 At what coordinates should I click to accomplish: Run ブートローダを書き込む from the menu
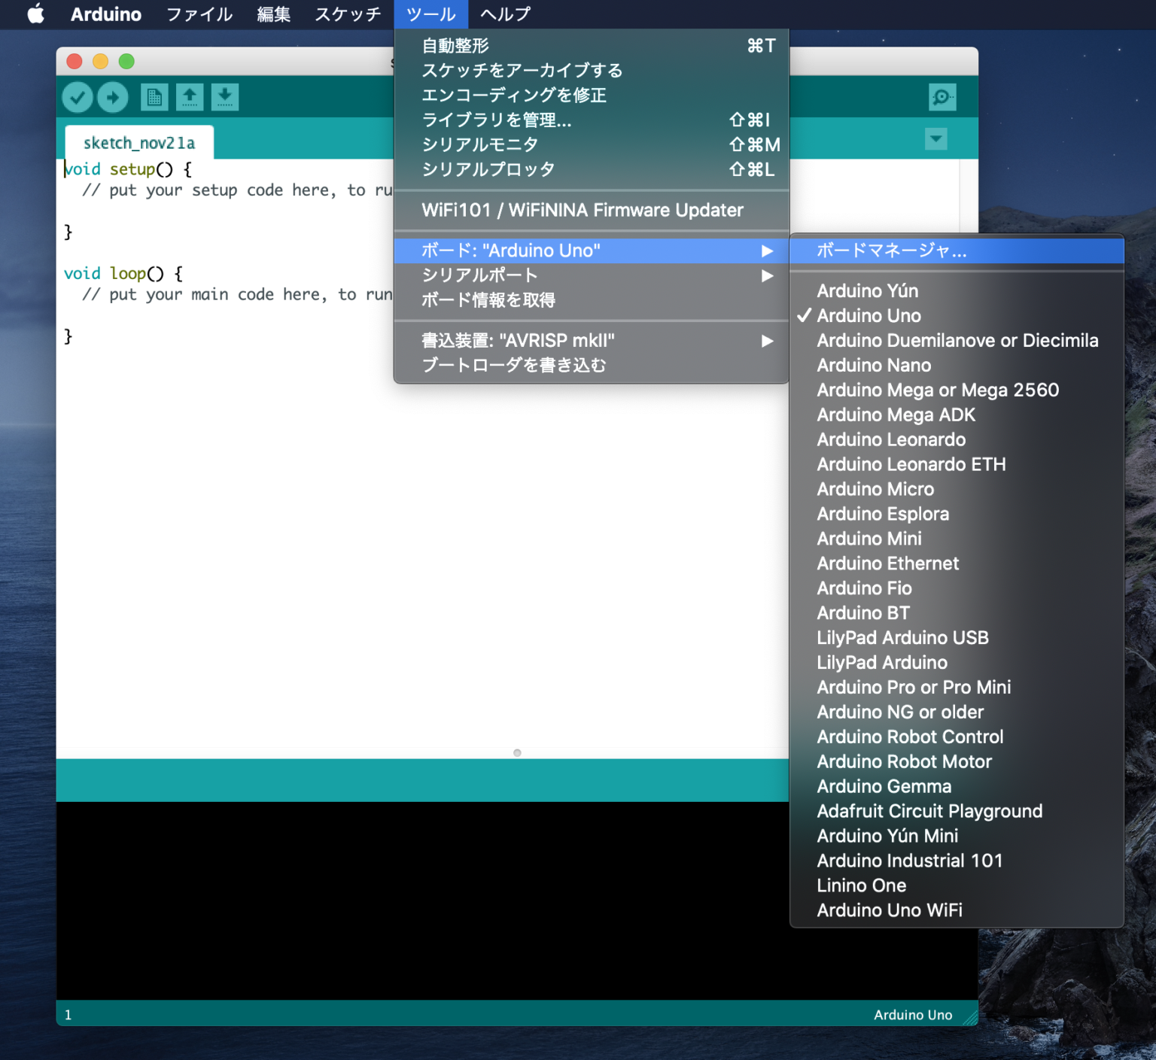(x=513, y=365)
